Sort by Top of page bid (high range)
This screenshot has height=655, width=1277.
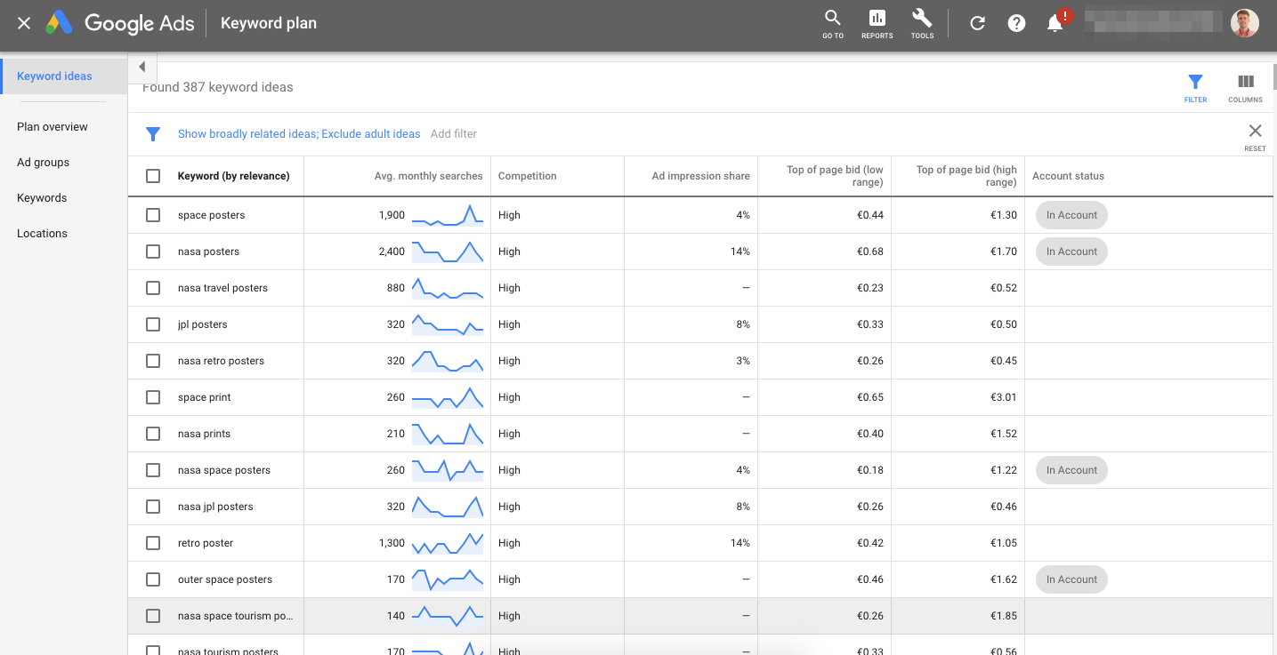coord(966,176)
